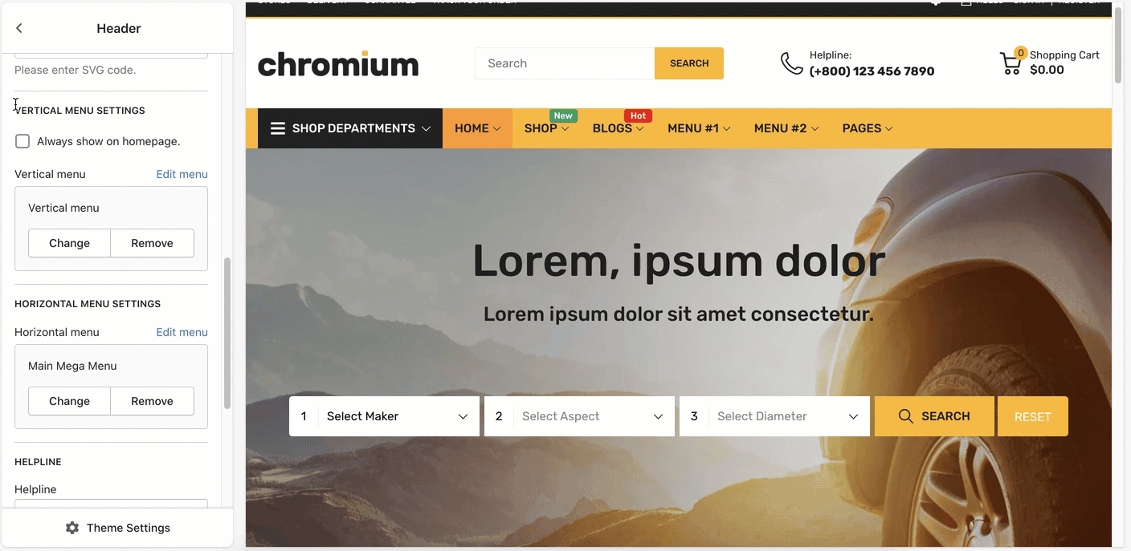Click the Hot badge above Blogs
Viewport: 1131px width, 551px height.
tap(638, 115)
